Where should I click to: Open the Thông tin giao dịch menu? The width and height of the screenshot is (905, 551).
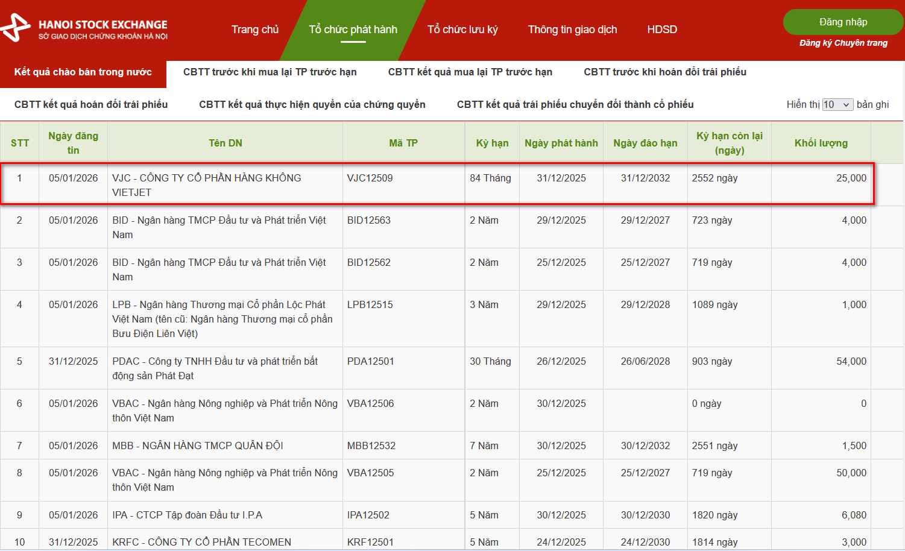click(x=572, y=30)
